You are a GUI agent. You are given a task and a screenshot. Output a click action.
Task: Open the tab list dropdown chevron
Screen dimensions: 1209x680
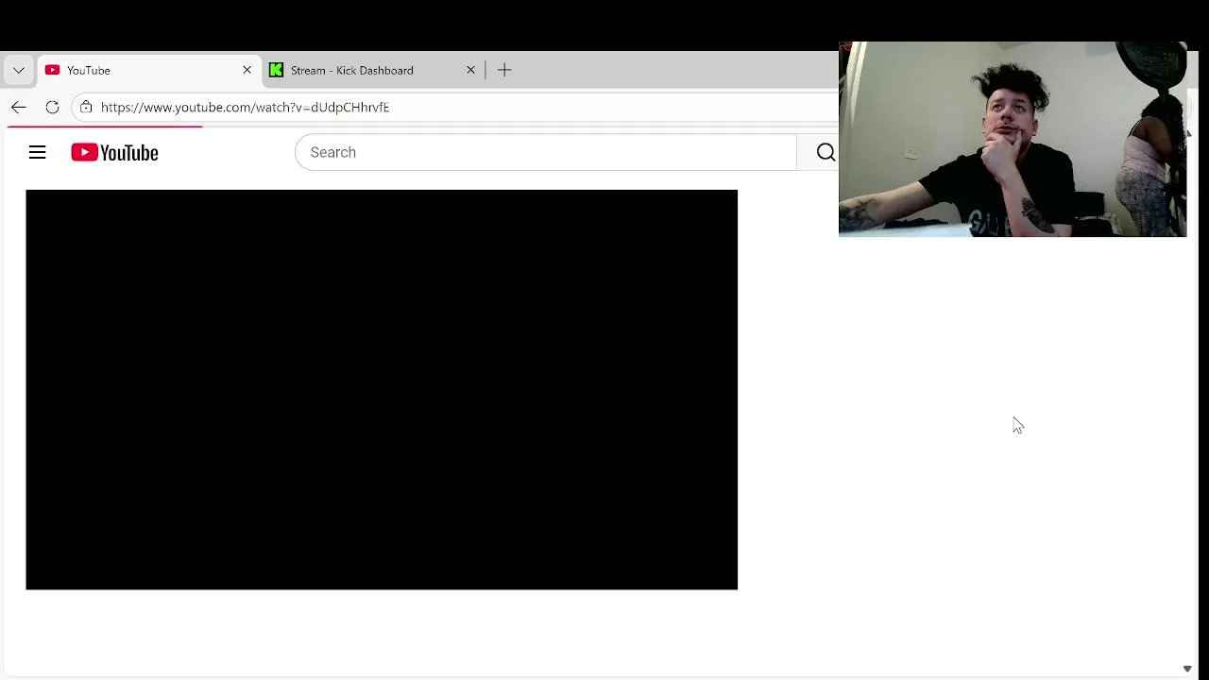point(18,70)
